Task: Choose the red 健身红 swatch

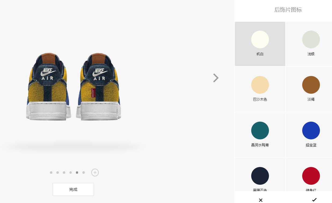Action: pyautogui.click(x=311, y=176)
